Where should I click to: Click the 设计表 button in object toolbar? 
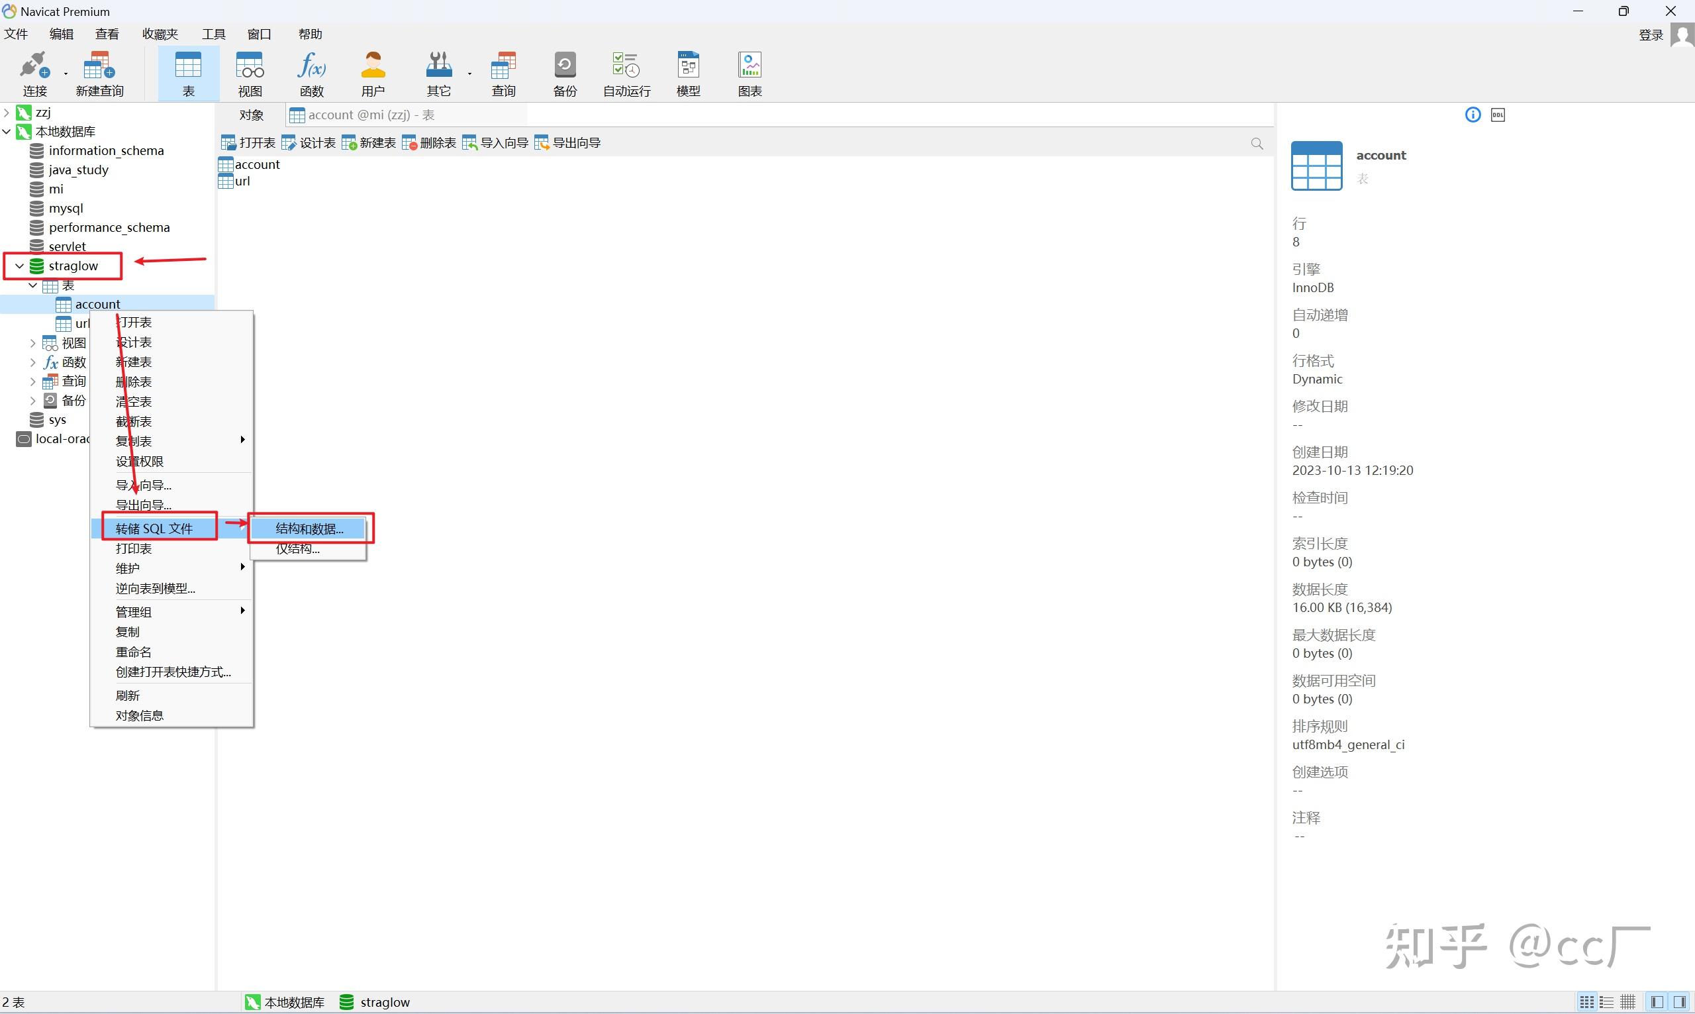tap(309, 143)
